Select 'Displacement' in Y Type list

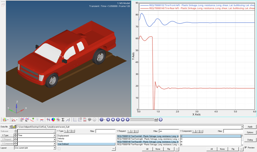(x=63, y=136)
